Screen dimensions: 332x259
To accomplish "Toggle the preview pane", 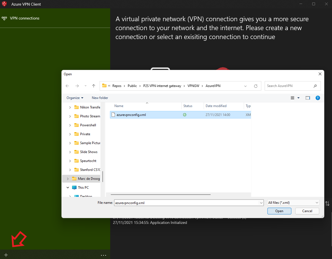I will 308,98.
